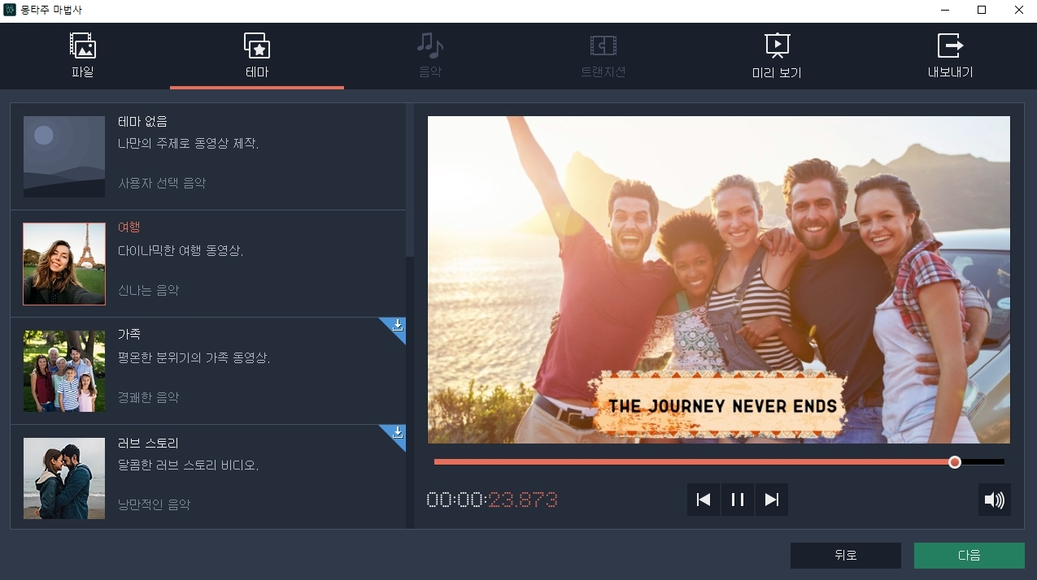Click the theme list scrollbar

(410, 180)
